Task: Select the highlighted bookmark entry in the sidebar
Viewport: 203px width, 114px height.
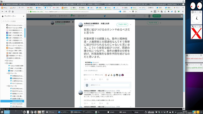Action: (12, 101)
